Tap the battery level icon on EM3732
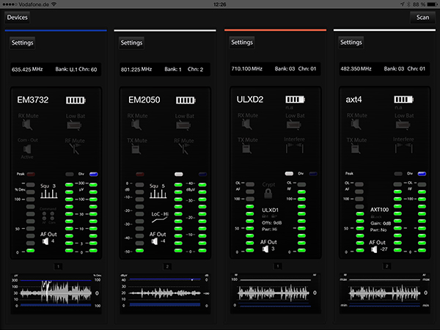This screenshot has width=440, height=330. 76,100
